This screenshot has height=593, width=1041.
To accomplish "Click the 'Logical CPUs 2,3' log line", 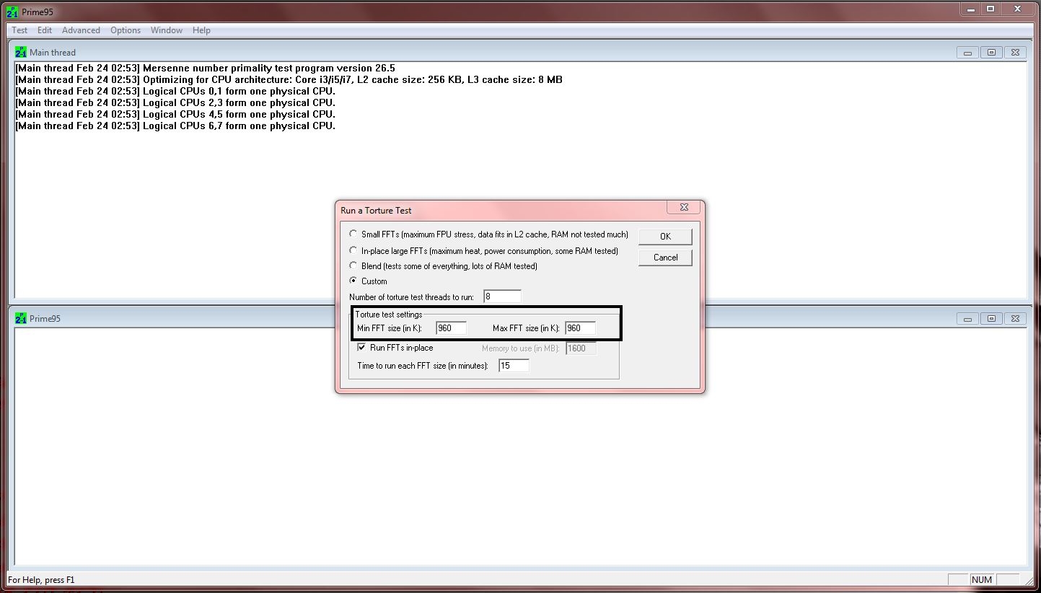I will pos(175,103).
